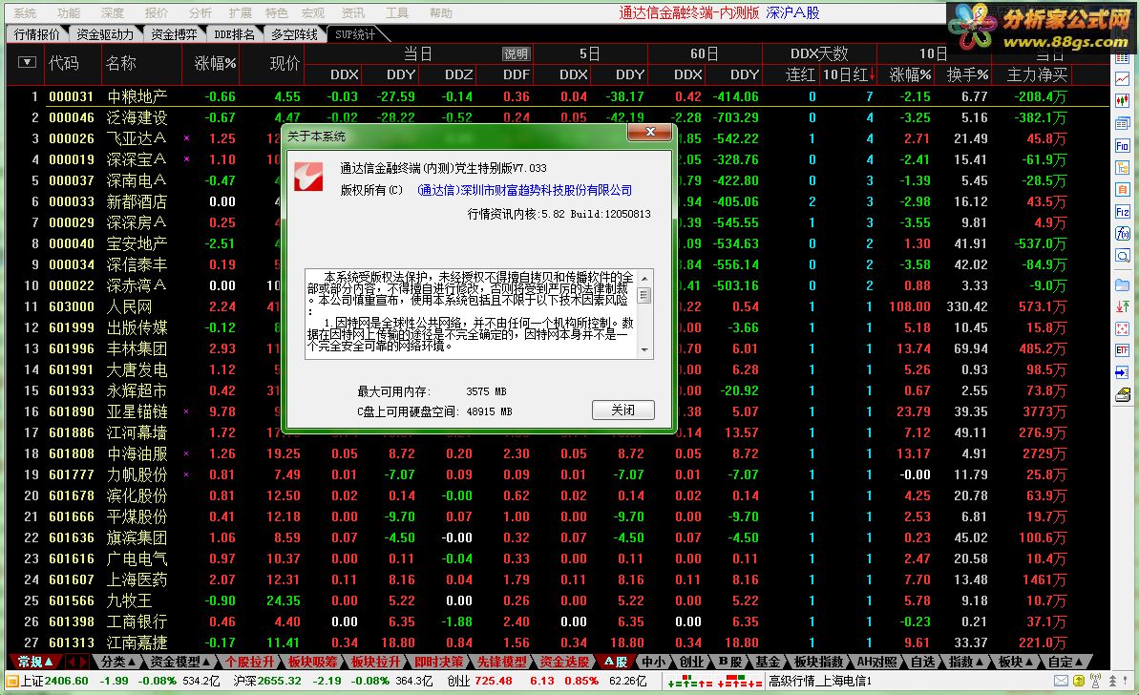Click the multi-window report icon in sidebar
The image size is (1139, 695).
click(x=1123, y=123)
